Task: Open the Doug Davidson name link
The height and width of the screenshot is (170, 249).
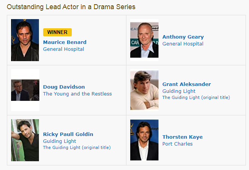Action: 64,87
